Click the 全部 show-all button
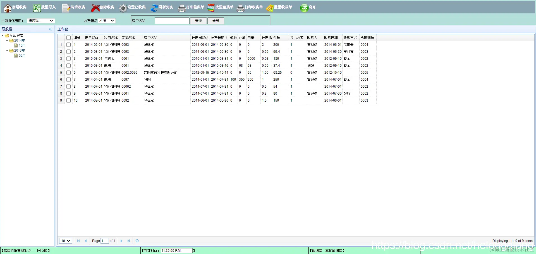The image size is (536, 254). coord(216,21)
